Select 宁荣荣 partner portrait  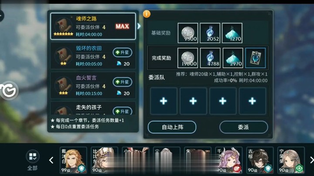point(291,160)
